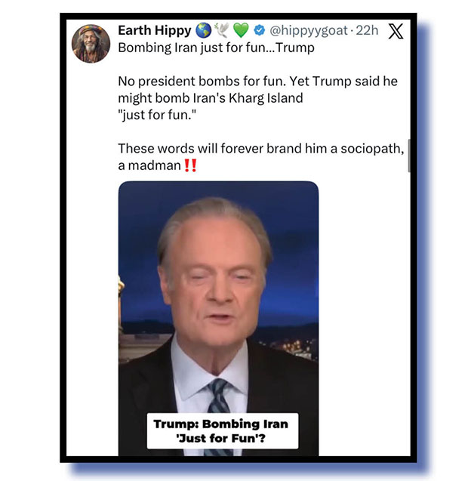This screenshot has width=471, height=481.
Task: Open the Earth Hippy display name
Action: point(155,30)
